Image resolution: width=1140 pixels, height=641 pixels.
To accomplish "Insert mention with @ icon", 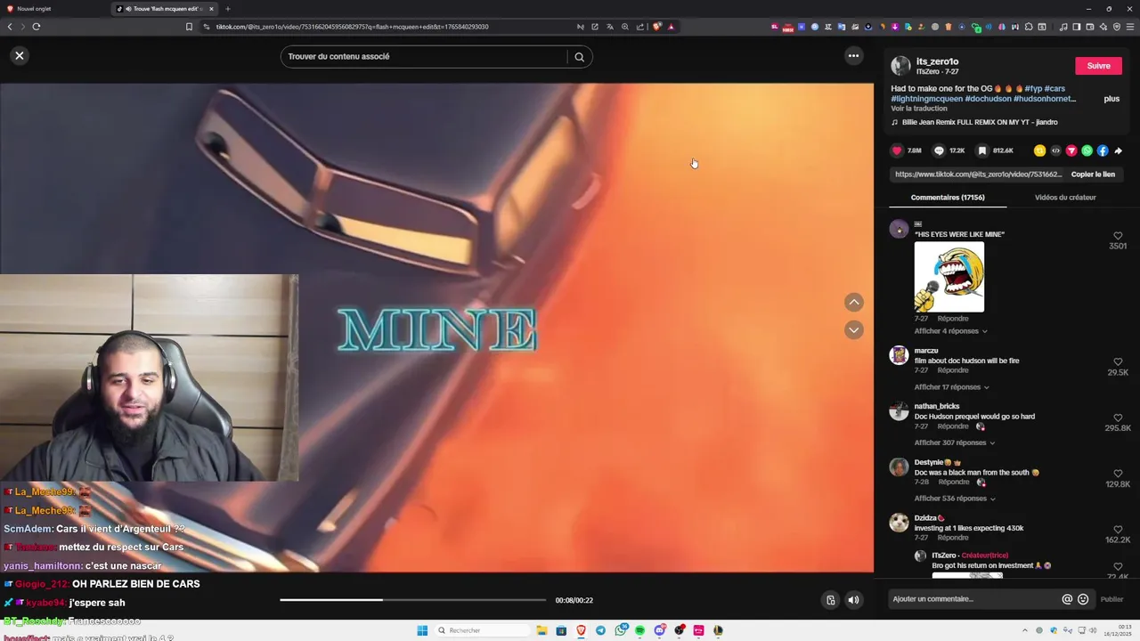I will tap(1067, 599).
